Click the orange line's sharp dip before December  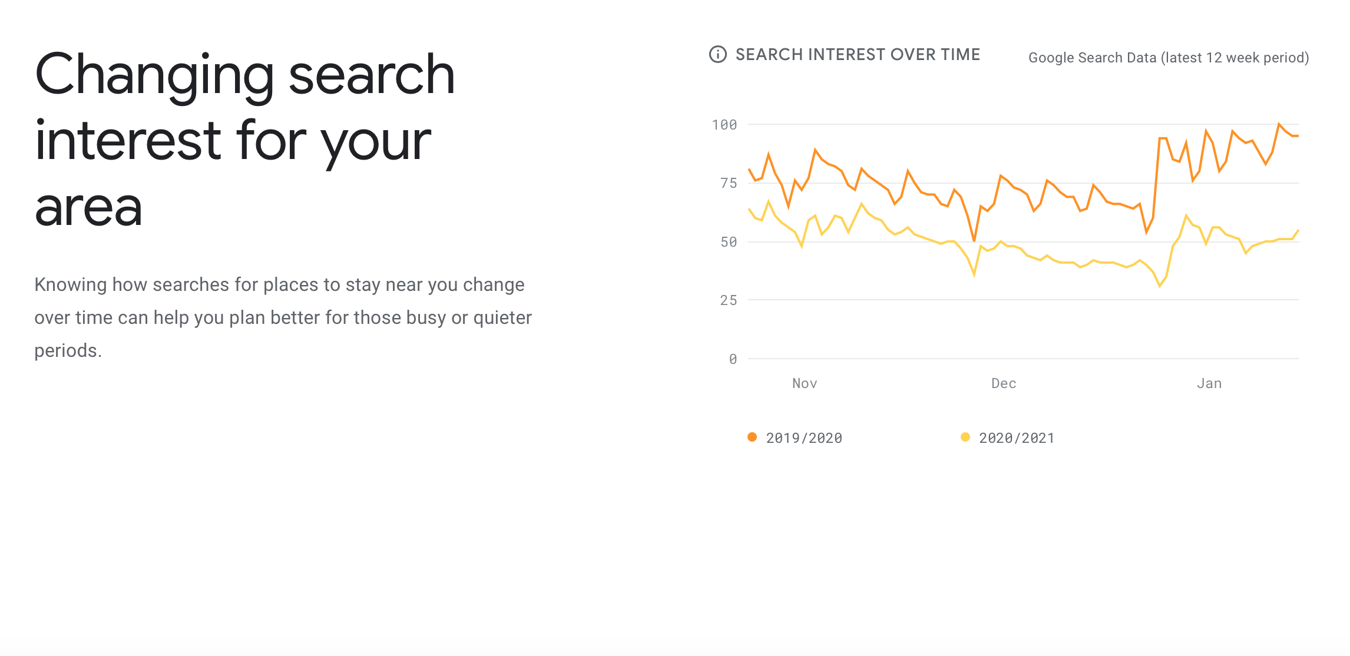[974, 240]
